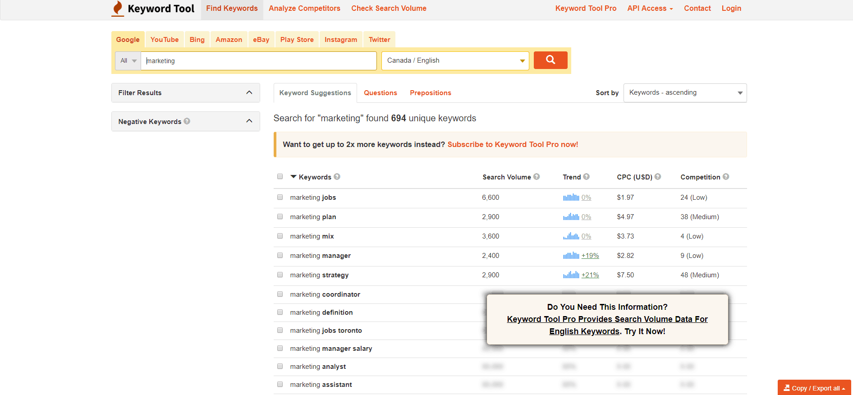Click help icon beside Competition header

[x=726, y=177]
